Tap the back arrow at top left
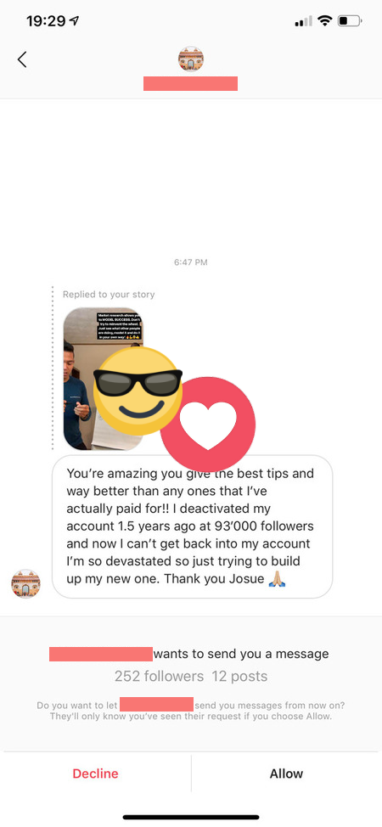The width and height of the screenshot is (382, 827). point(21,59)
